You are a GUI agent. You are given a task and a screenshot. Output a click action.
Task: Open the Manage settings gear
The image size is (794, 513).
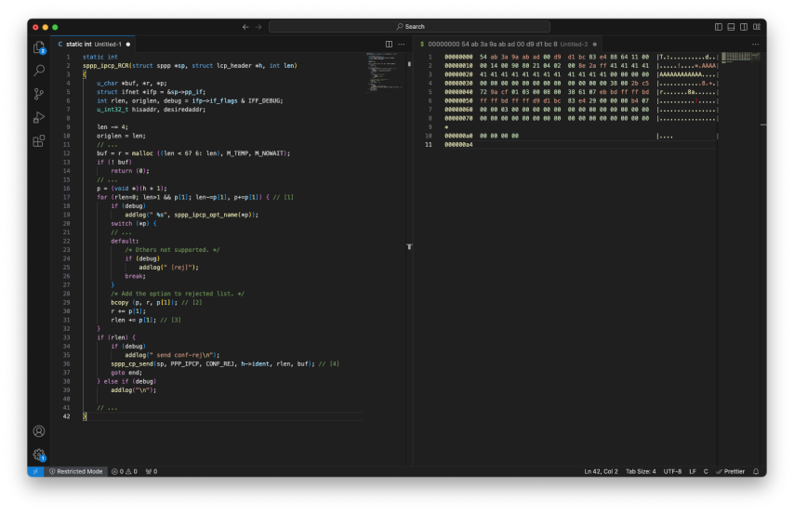pos(39,454)
